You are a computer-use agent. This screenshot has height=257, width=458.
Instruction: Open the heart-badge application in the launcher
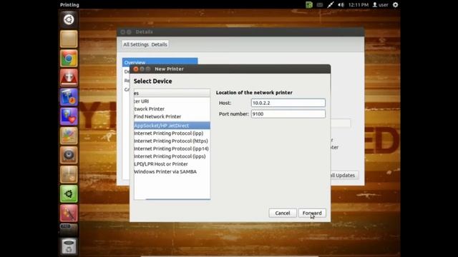[69, 116]
